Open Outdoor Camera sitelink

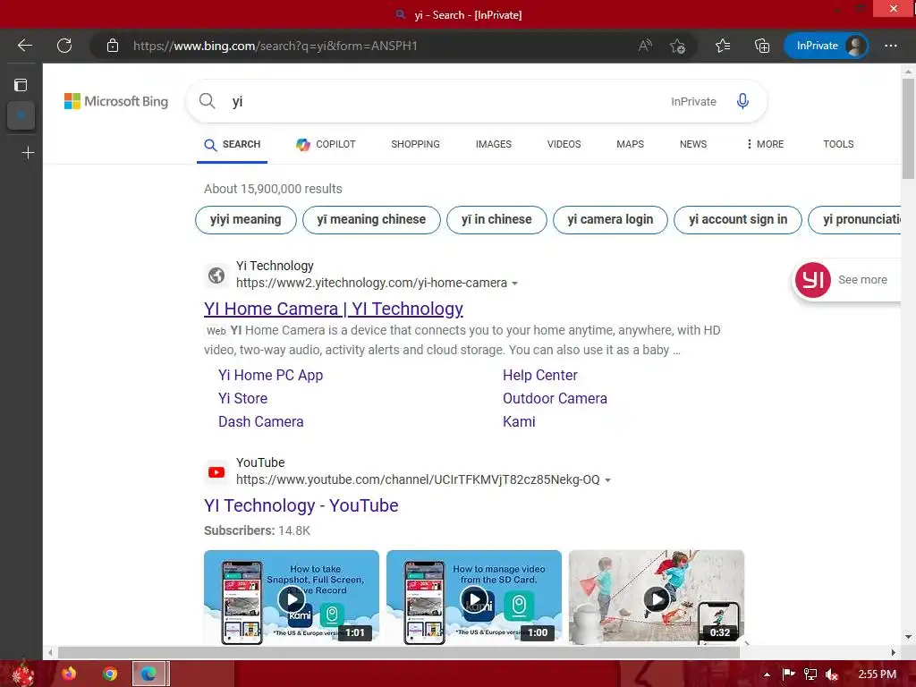pos(555,398)
